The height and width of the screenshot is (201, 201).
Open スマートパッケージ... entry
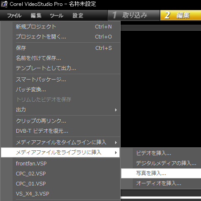[x=60, y=80]
